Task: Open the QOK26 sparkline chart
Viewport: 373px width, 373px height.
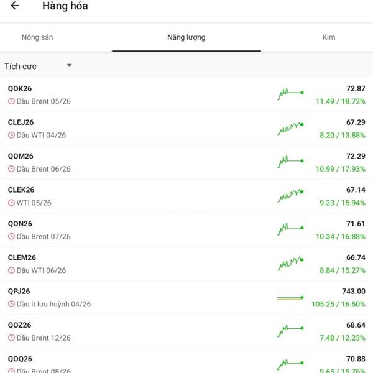Action: [290, 94]
